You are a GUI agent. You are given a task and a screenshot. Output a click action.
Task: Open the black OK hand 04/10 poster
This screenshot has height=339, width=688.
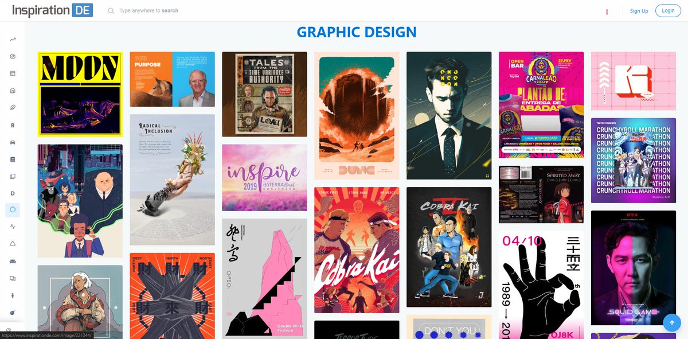coord(541,285)
